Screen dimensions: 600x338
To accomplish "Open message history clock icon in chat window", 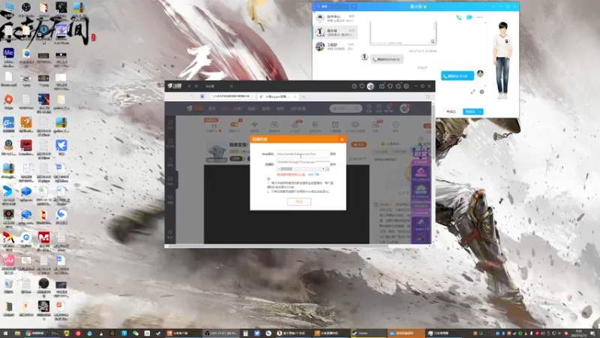I will pyautogui.click(x=481, y=92).
